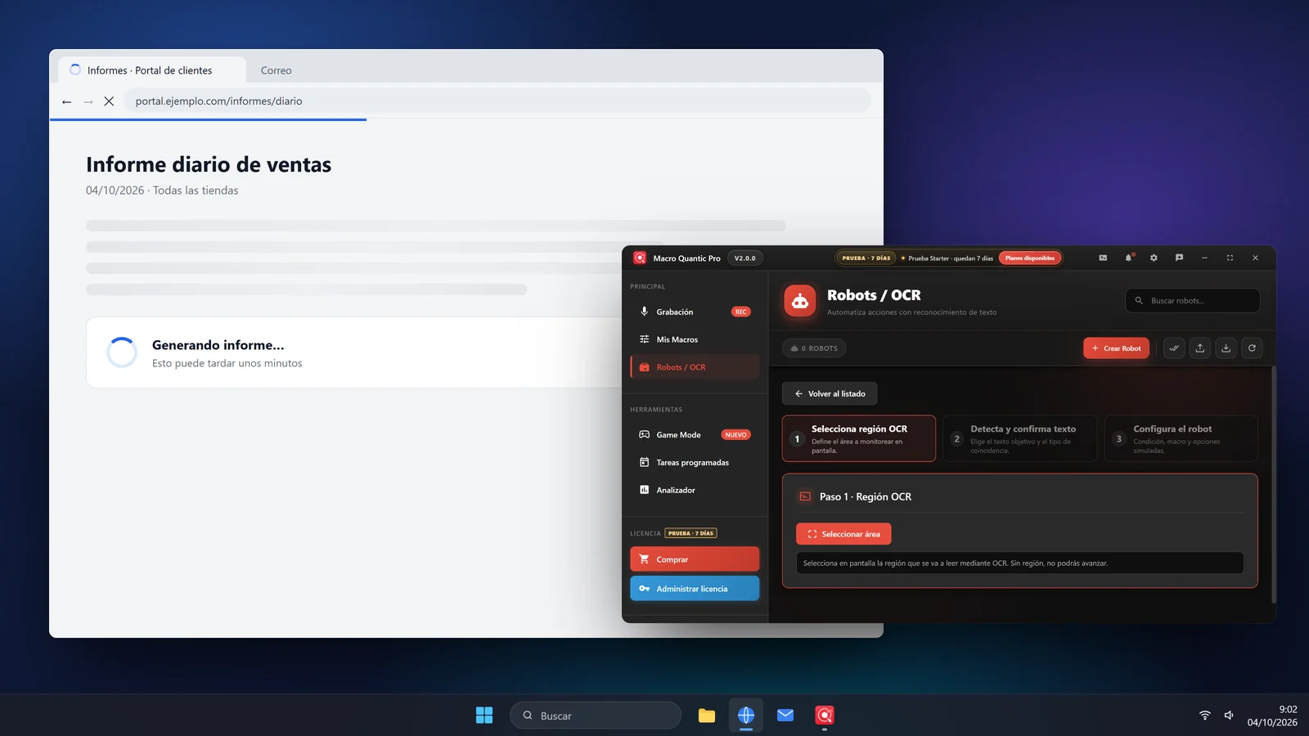The height and width of the screenshot is (736, 1309).
Task: Click the Macro Quantic Pro taskbar icon
Action: [x=825, y=716]
